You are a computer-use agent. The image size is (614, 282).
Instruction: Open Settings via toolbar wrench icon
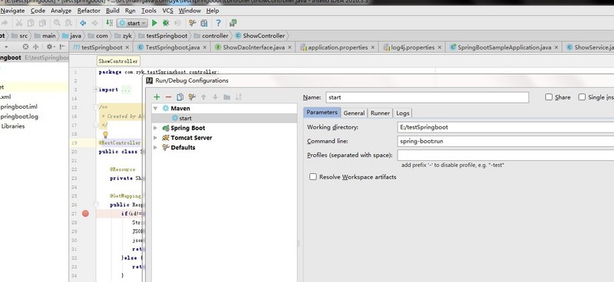(x=193, y=23)
